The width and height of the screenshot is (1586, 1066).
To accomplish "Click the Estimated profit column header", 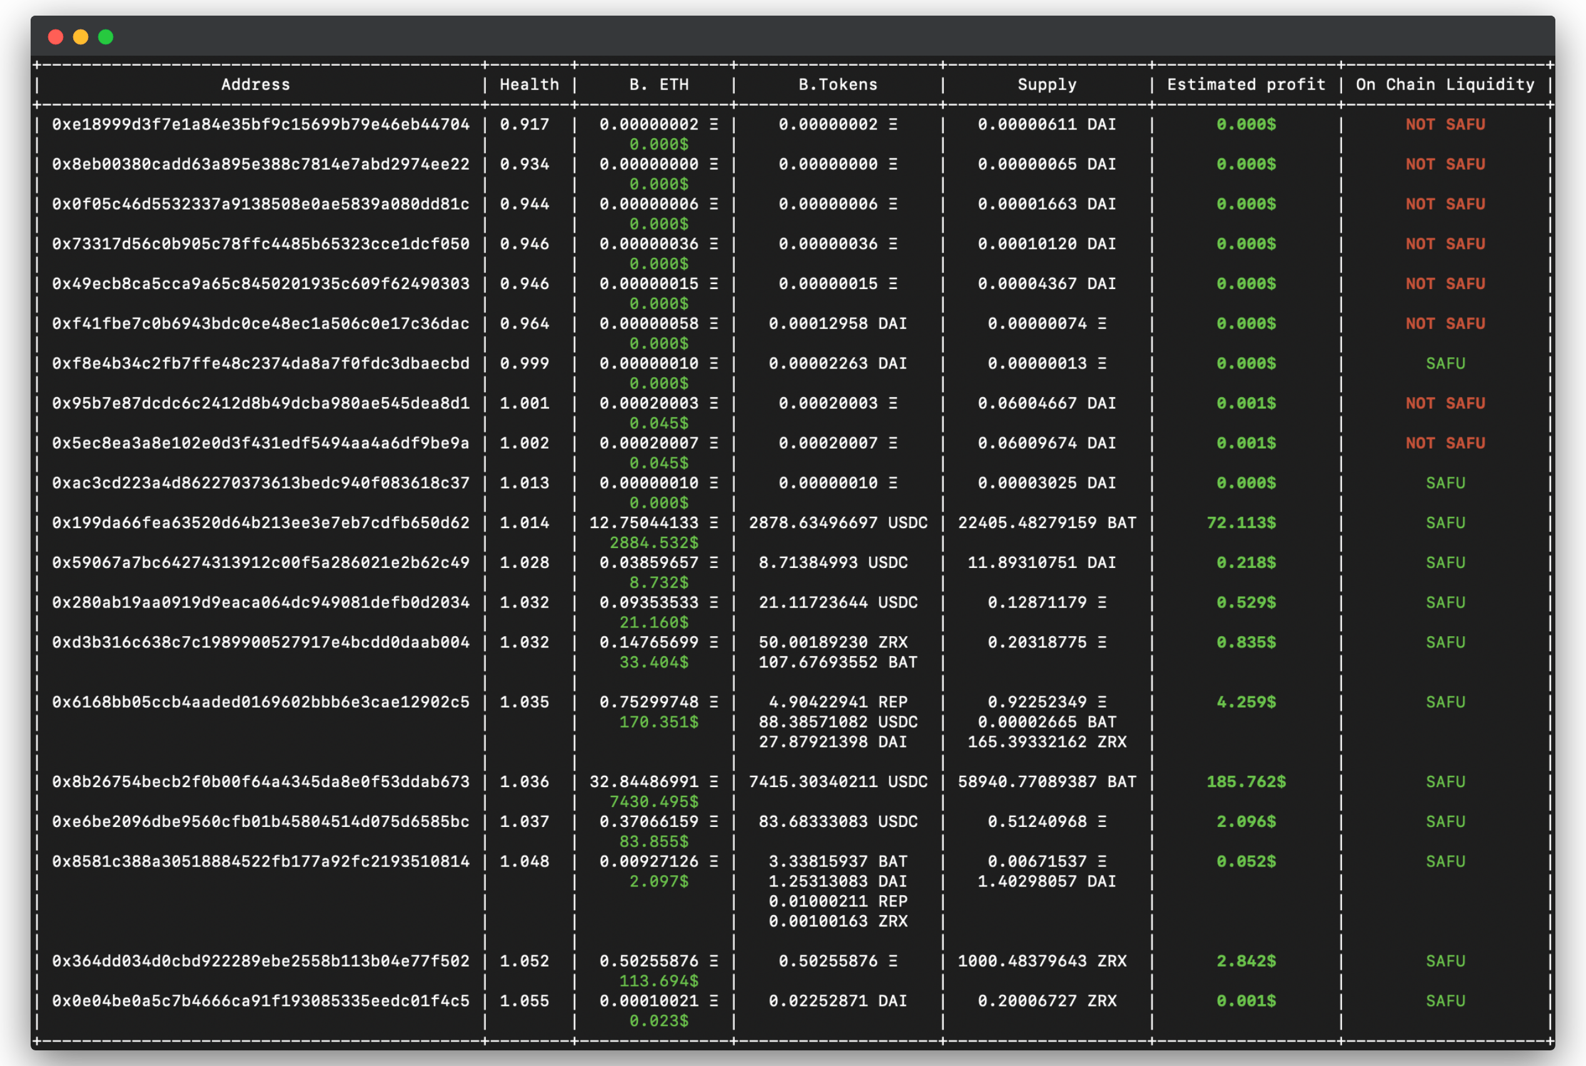I will pyautogui.click(x=1246, y=84).
